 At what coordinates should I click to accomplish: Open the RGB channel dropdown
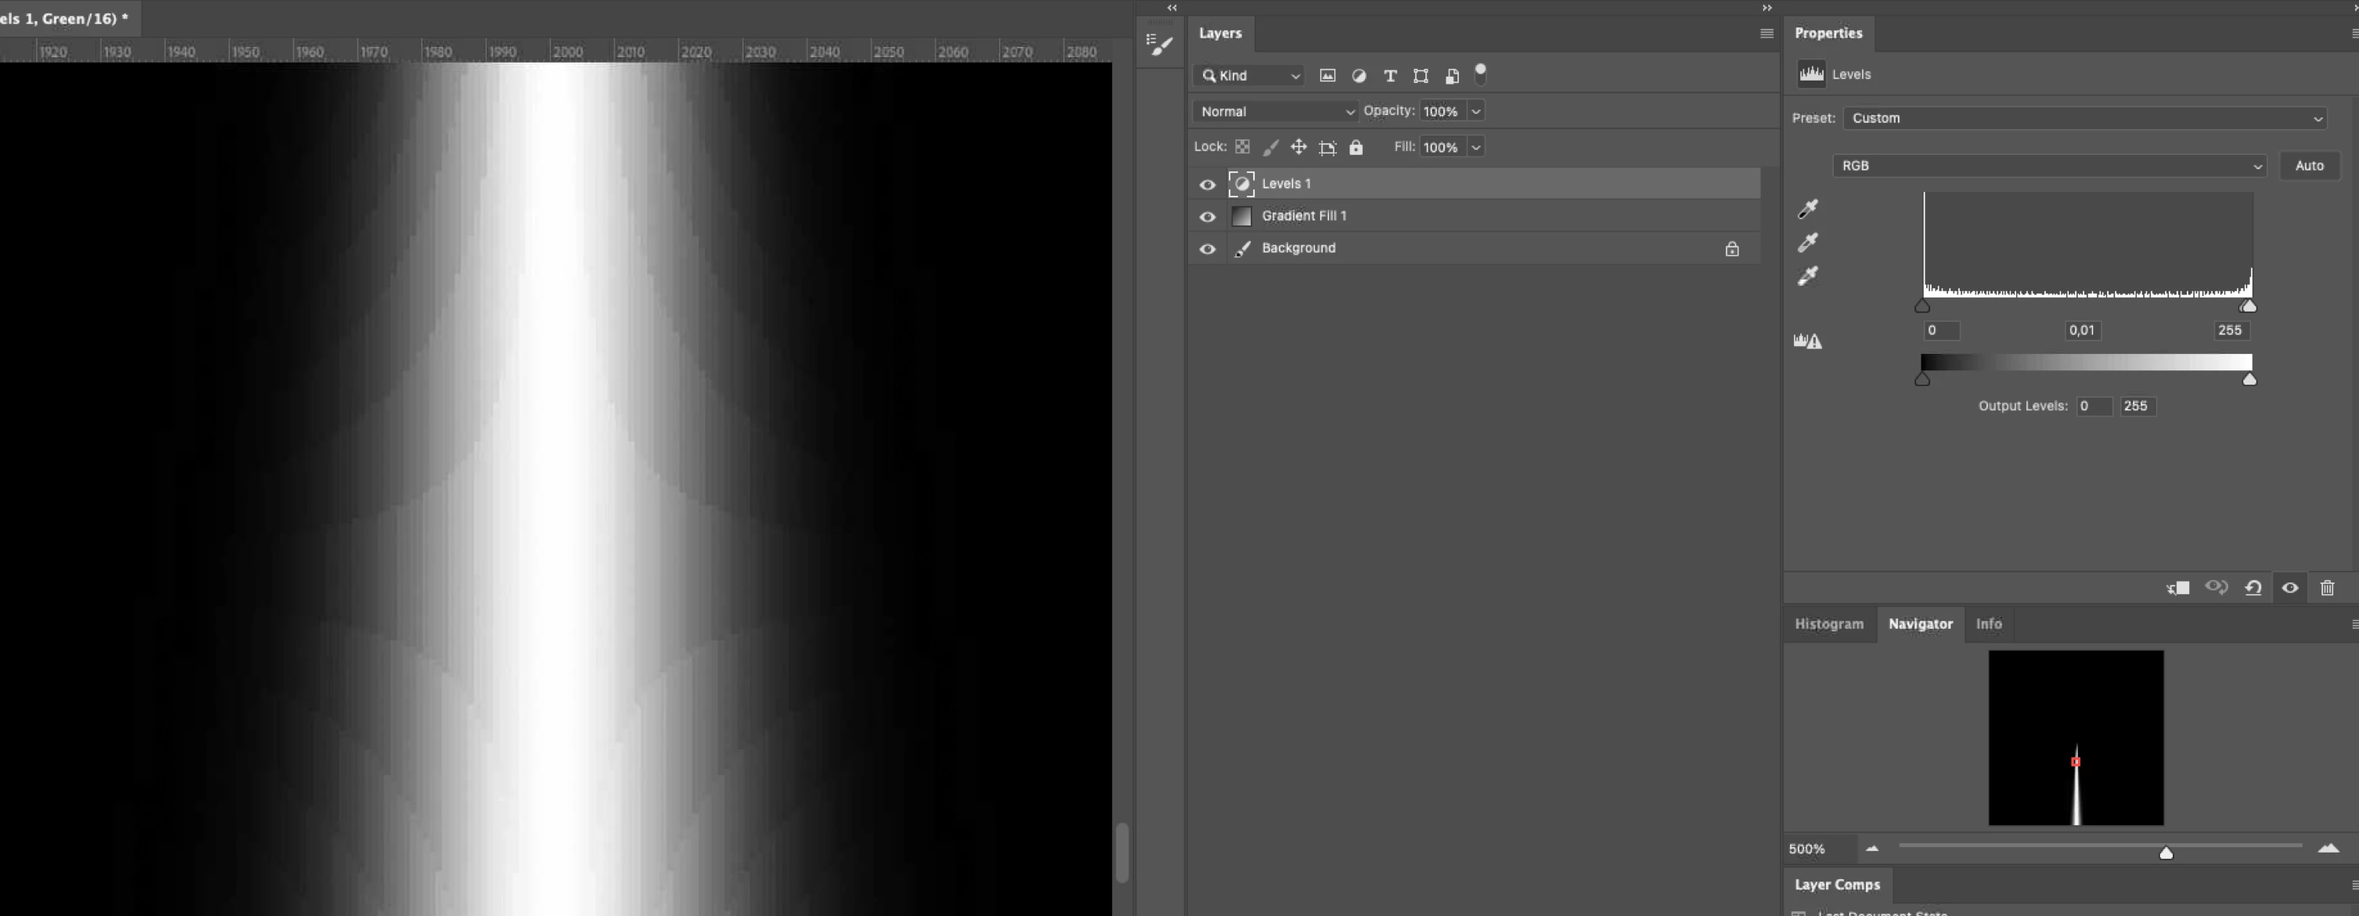coord(2048,166)
